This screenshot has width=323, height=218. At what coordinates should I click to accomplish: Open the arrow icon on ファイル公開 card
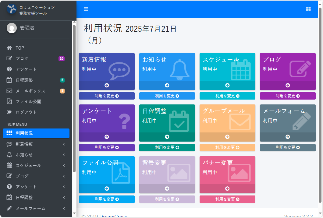(x=107, y=188)
